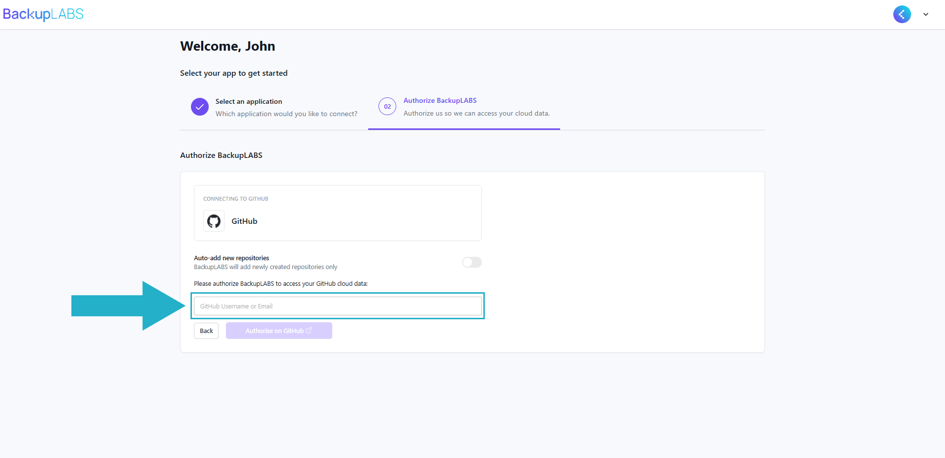Click the Auto-add new repositories label

click(x=231, y=258)
